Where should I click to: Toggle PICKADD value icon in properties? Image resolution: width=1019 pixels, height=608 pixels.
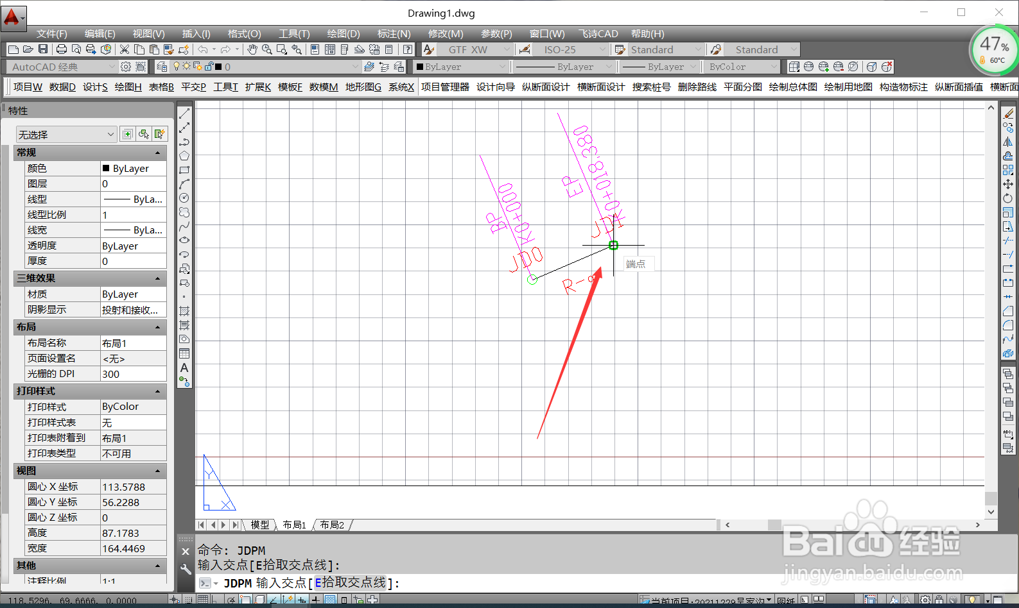click(x=128, y=134)
